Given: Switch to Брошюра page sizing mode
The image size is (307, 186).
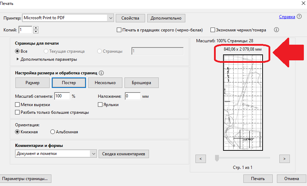Looking at the screenshot, I should click(x=141, y=83).
